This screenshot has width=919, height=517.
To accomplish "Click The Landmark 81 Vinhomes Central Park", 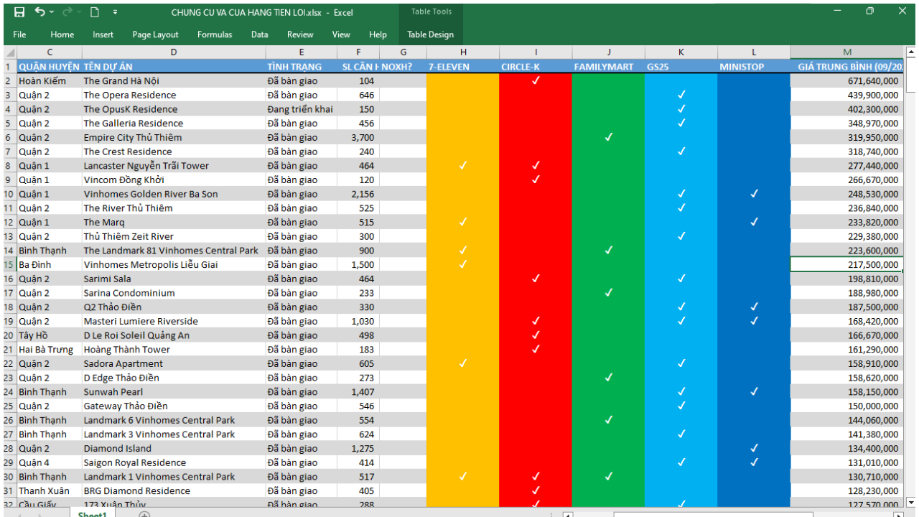I will [x=174, y=251].
